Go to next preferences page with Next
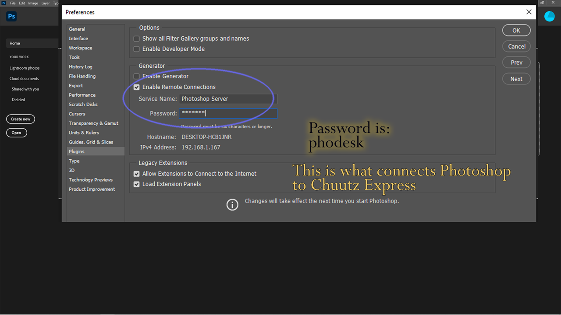Screen dimensions: 561x315 pos(516,79)
